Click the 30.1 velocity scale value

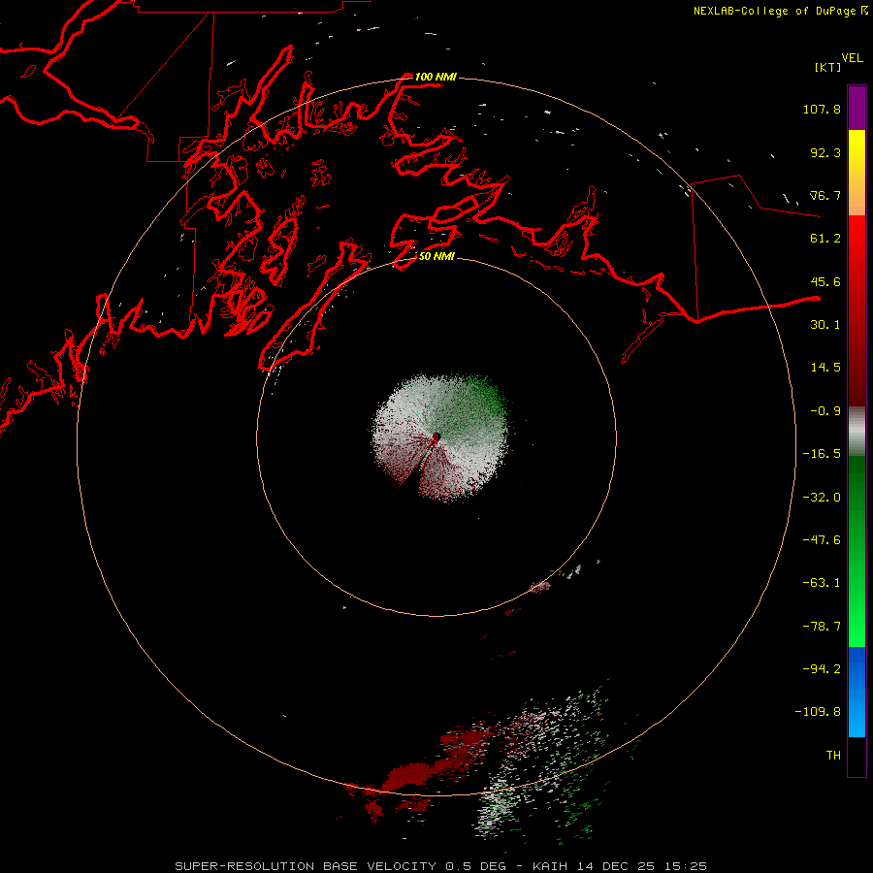(825, 325)
